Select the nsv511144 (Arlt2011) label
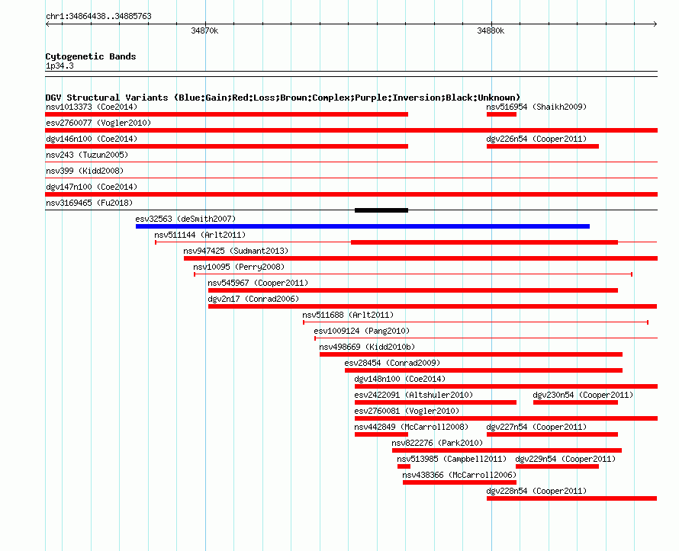679x551 pixels. (200, 235)
